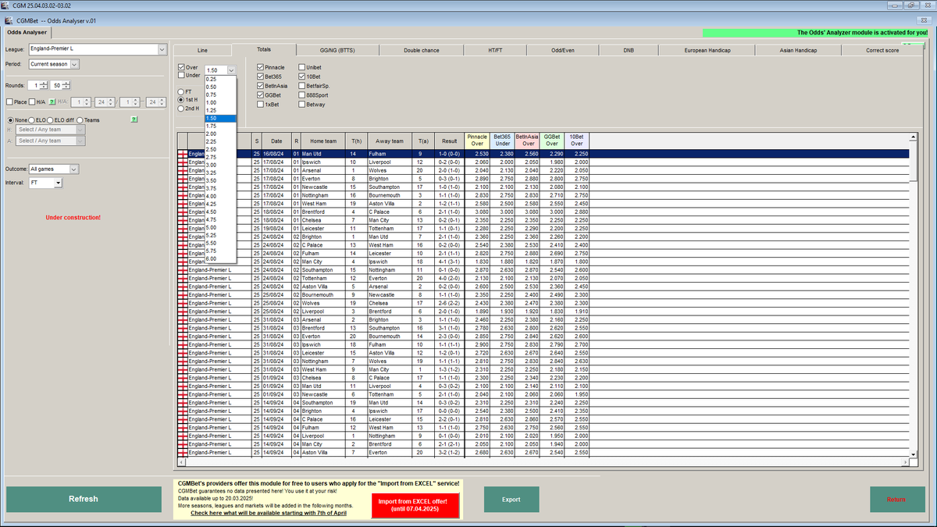
Task: Click the Result column header
Action: click(x=450, y=141)
